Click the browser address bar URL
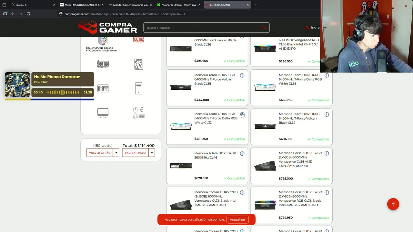Viewport: 413px width, 232px height. click(x=125, y=14)
